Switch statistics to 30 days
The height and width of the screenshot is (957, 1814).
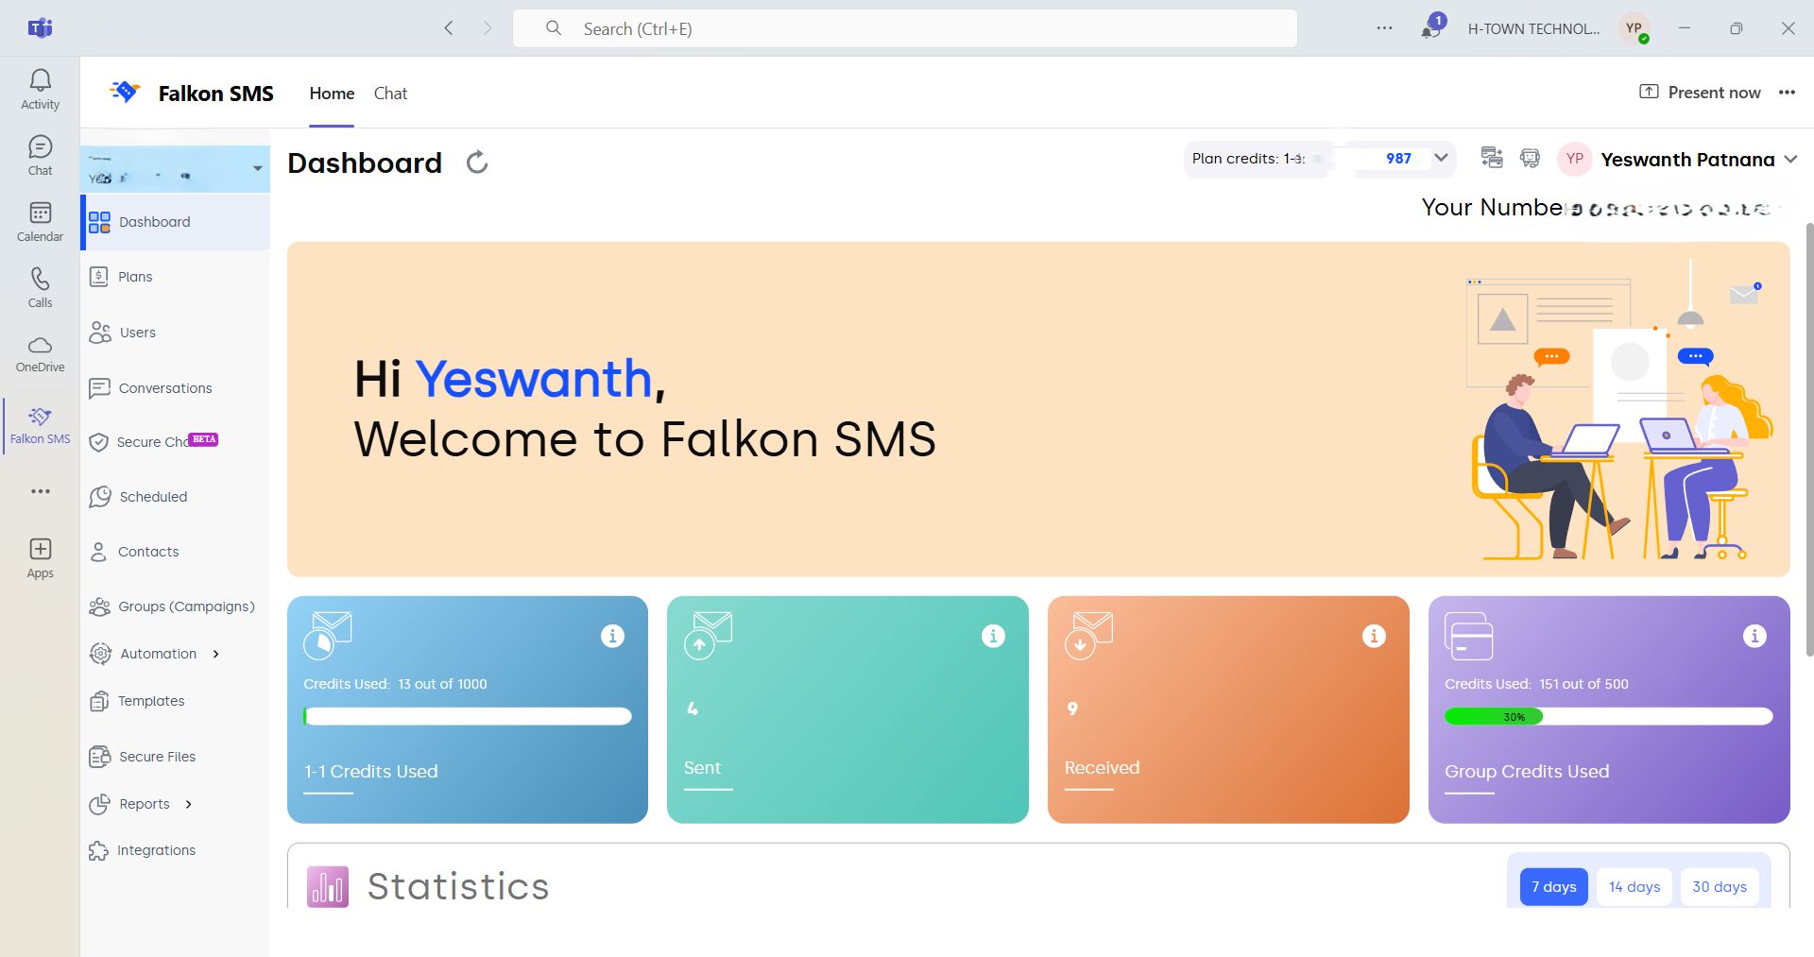coord(1719,886)
